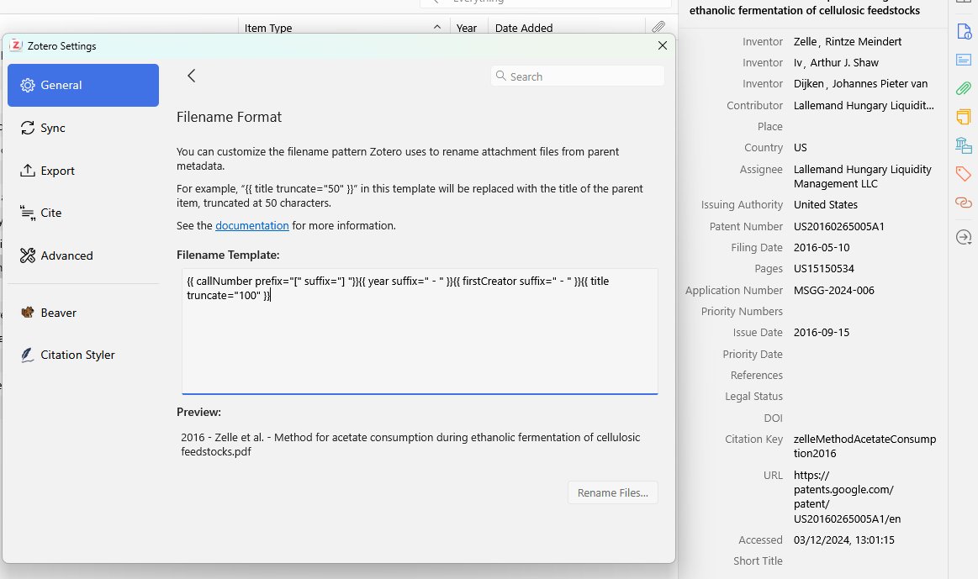Jump to Attachments via the paperclip icon
The height and width of the screenshot is (579, 978).
pyautogui.click(x=964, y=88)
